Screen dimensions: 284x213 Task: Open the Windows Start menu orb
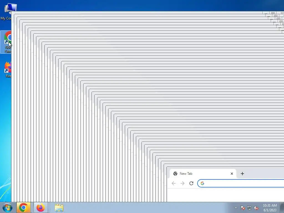click(7, 207)
